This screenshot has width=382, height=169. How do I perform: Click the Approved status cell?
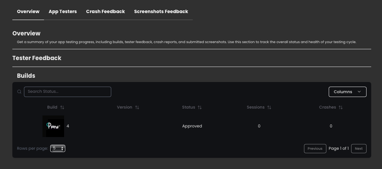pyautogui.click(x=192, y=126)
